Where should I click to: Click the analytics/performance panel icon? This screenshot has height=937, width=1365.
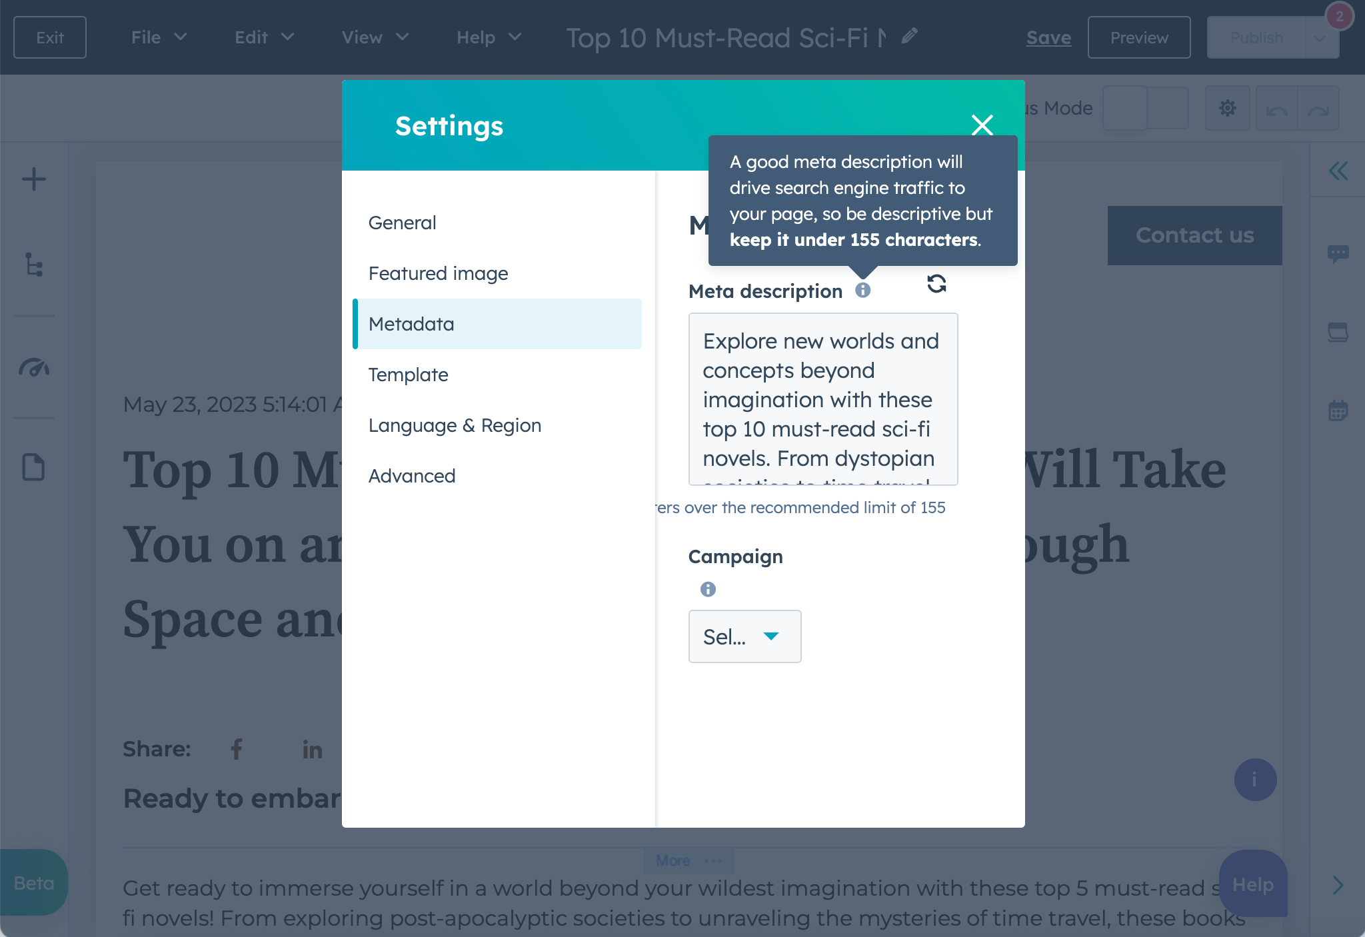tap(35, 369)
